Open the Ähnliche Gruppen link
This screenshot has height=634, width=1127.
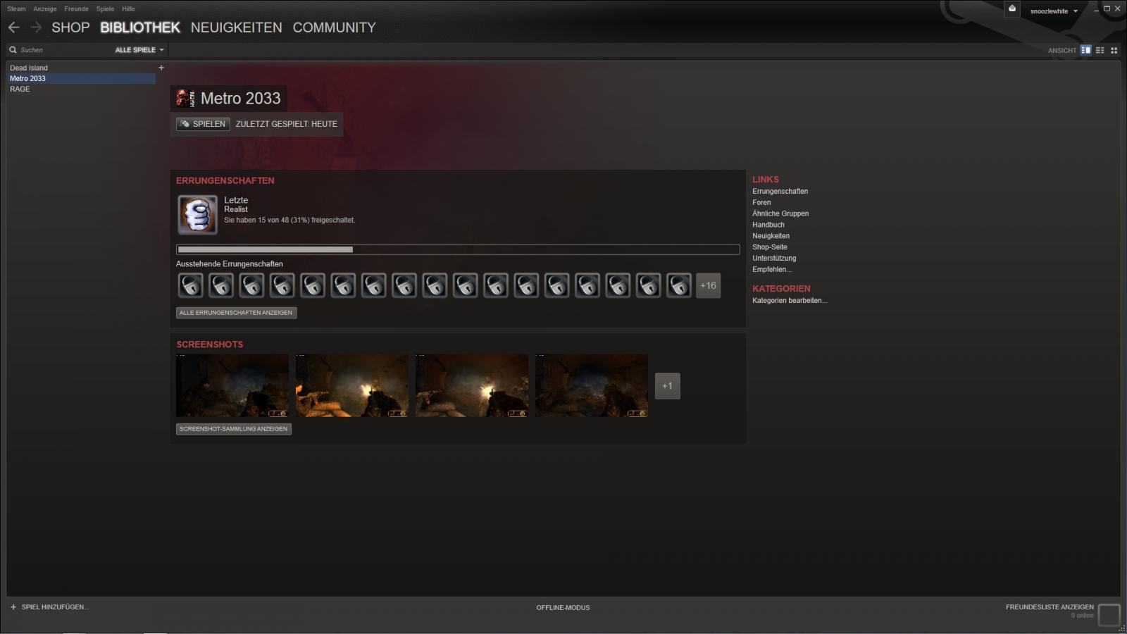pyautogui.click(x=780, y=213)
